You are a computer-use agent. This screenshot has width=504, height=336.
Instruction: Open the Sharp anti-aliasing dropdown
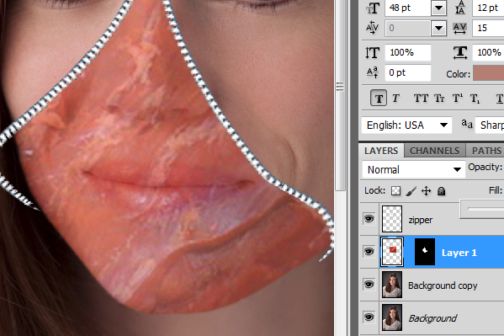(489, 125)
